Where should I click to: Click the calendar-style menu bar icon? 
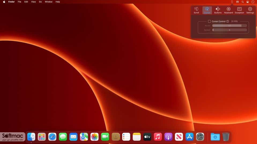coord(237,2)
